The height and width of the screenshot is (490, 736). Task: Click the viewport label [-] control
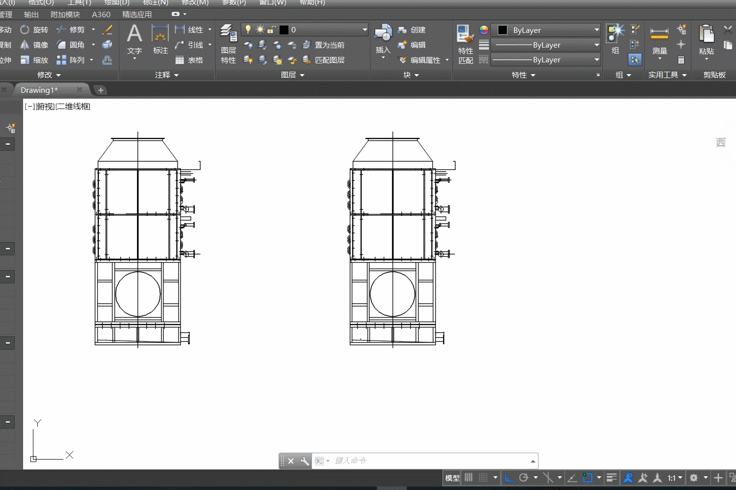(30, 107)
